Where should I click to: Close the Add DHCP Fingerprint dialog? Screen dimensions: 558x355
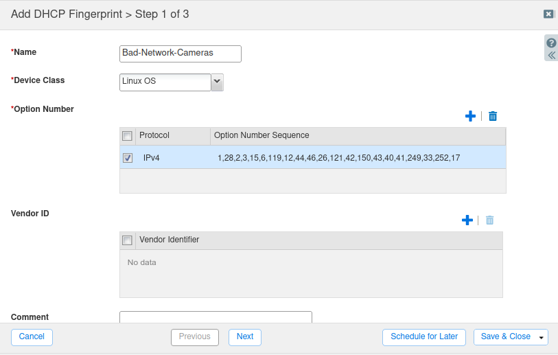coord(548,14)
